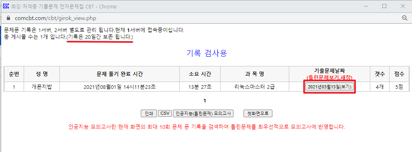The height and width of the screenshot is (152, 412).
Task: Click the 과 목 명 column header
Action: (254, 74)
